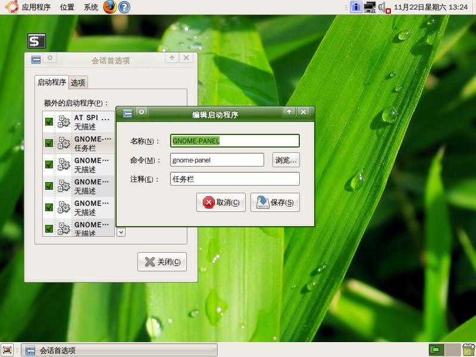This screenshot has height=357, width=476.
Task: Switch to the 选项 tab
Action: tap(78, 83)
